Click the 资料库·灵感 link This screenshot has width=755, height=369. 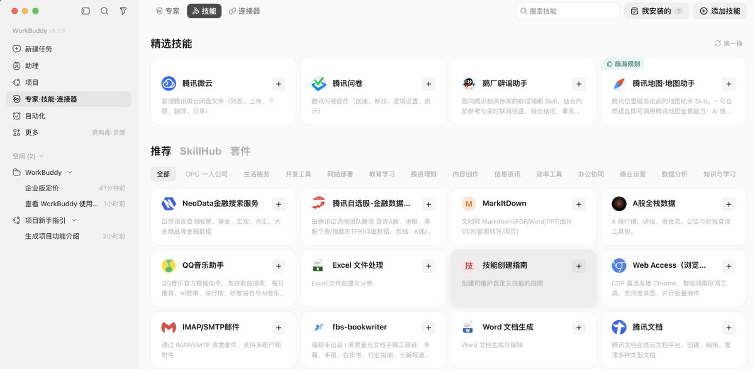click(x=108, y=133)
